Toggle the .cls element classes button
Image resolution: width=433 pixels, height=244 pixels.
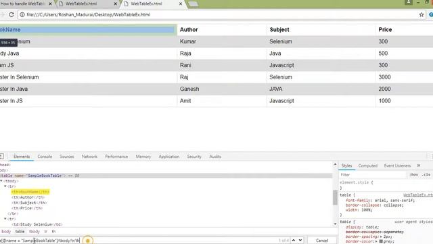click(426, 175)
